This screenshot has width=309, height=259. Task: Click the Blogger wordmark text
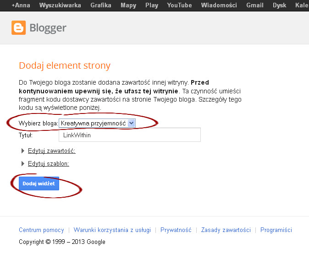(48, 28)
